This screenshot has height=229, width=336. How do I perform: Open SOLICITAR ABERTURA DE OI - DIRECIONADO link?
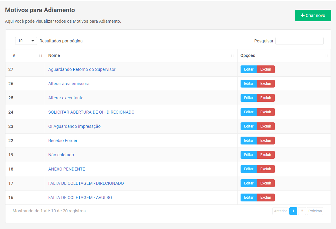[x=91, y=112]
